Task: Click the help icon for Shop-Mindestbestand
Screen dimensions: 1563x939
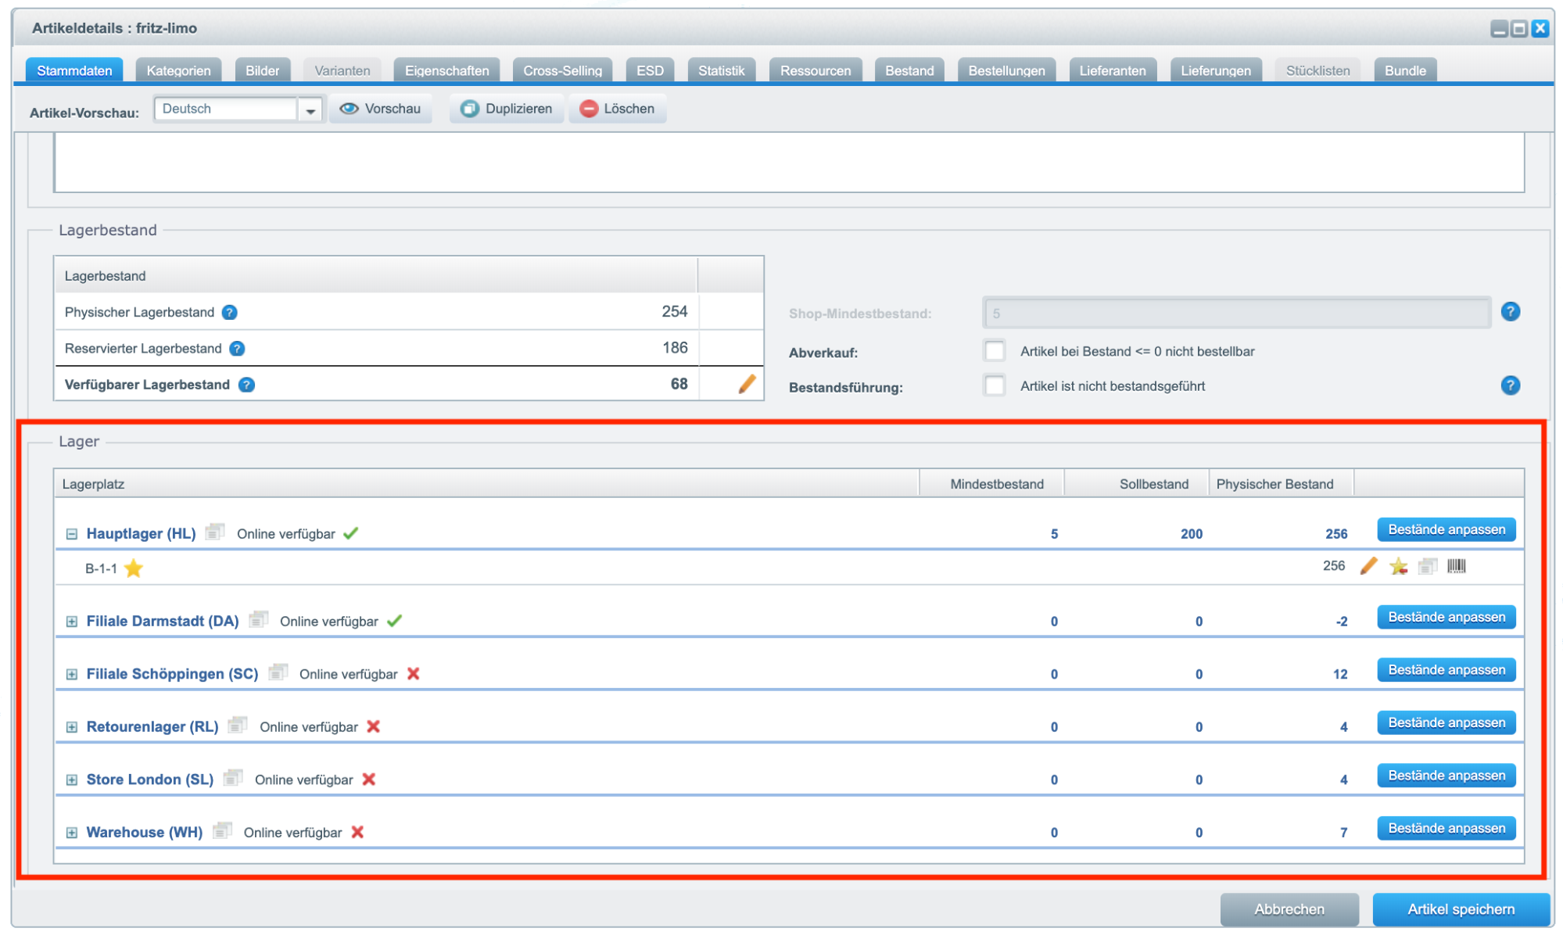Action: coord(1510,312)
